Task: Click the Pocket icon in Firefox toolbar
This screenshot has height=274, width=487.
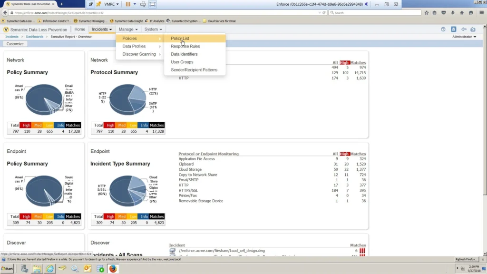Action: pyautogui.click(x=444, y=13)
